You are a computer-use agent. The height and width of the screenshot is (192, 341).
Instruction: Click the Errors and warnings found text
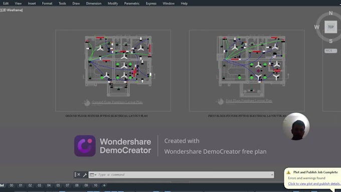(306, 178)
